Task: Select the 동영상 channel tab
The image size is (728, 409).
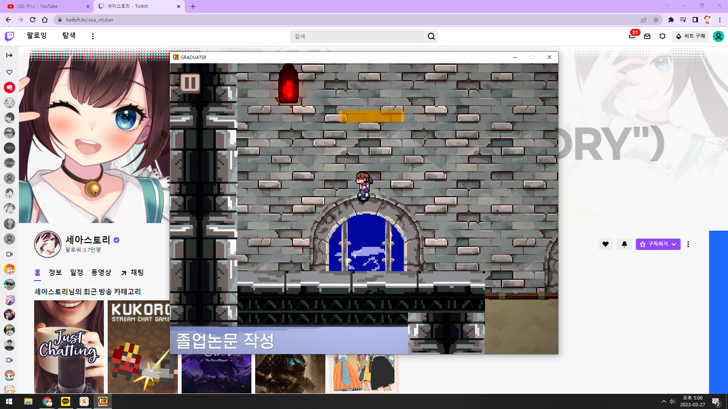Action: pyautogui.click(x=101, y=272)
